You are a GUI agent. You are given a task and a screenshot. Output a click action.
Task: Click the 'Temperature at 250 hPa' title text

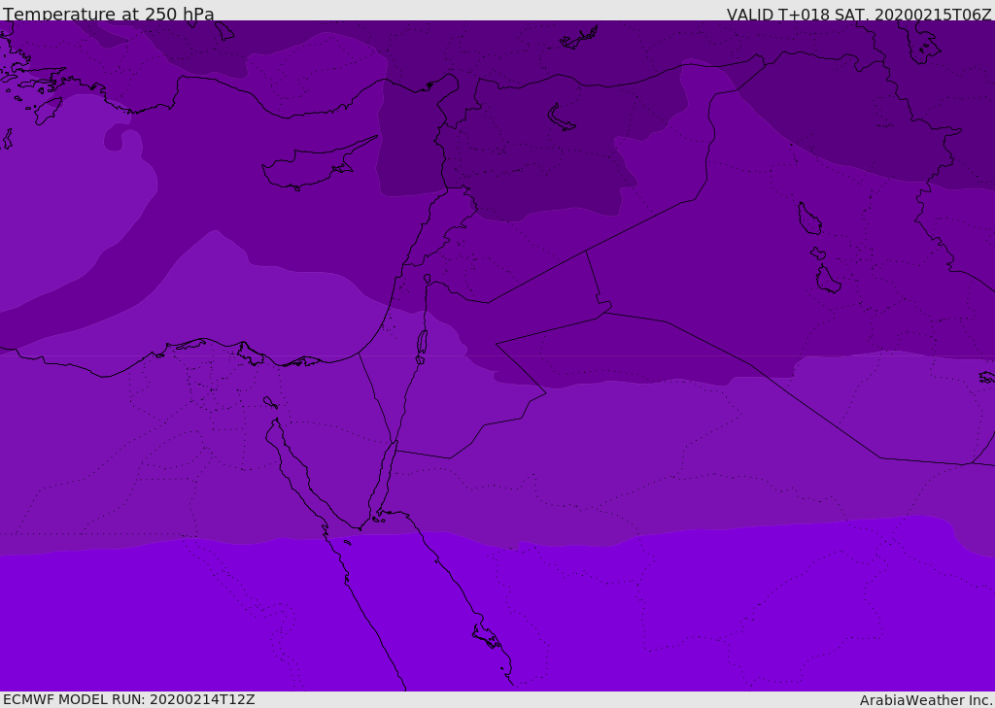109,14
